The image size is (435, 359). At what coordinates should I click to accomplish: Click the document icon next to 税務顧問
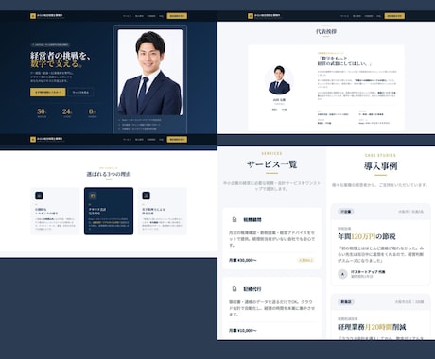(x=235, y=220)
